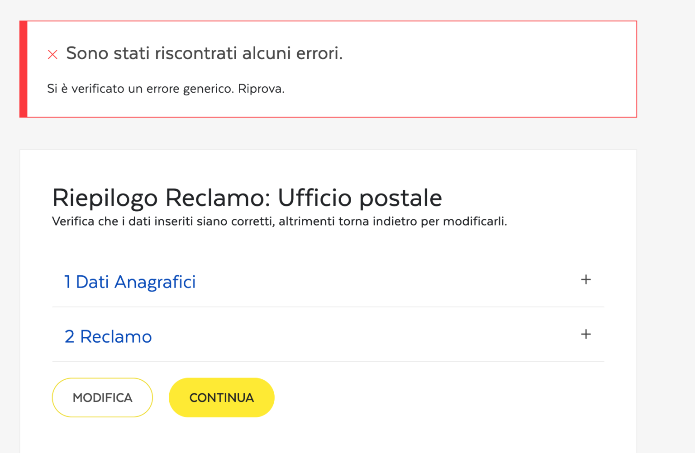The width and height of the screenshot is (695, 453).
Task: Click 'Ufficio postale' in the summary title
Action: [360, 198]
